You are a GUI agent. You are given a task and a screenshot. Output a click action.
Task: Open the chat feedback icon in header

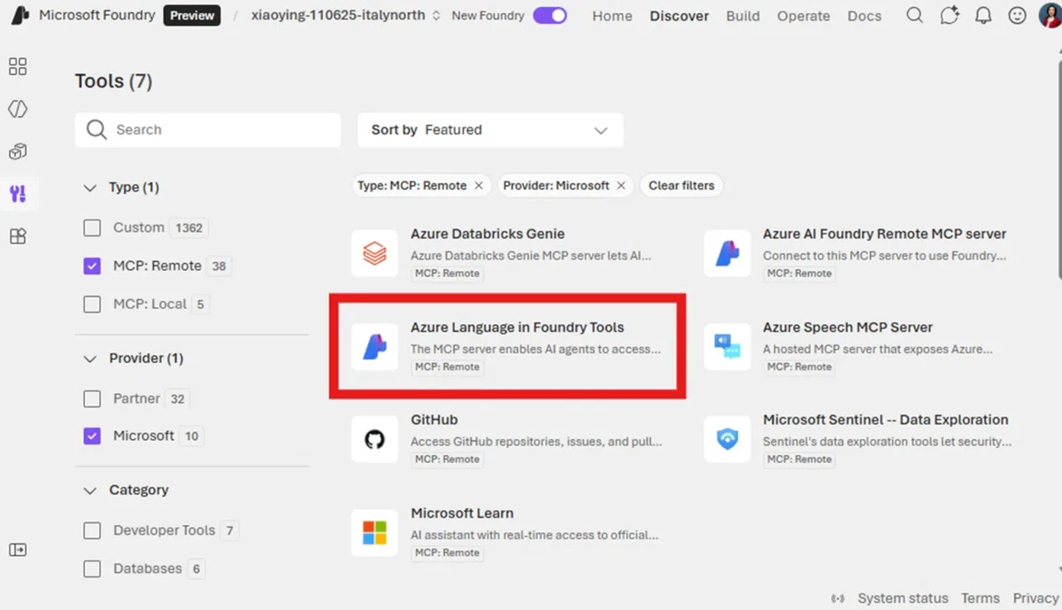tap(950, 15)
